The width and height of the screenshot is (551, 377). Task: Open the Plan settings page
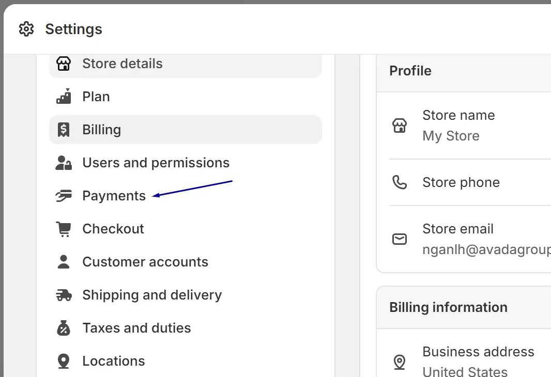click(186, 97)
